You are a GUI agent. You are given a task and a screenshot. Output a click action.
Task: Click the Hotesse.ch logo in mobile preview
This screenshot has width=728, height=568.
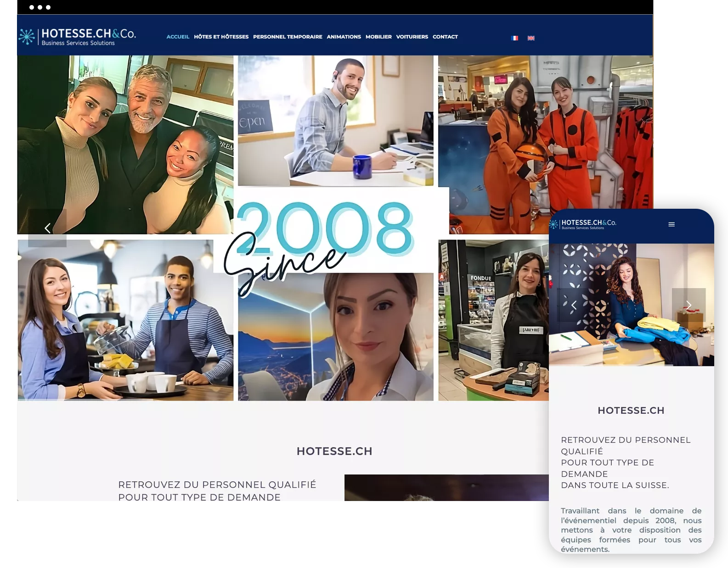[x=583, y=224]
